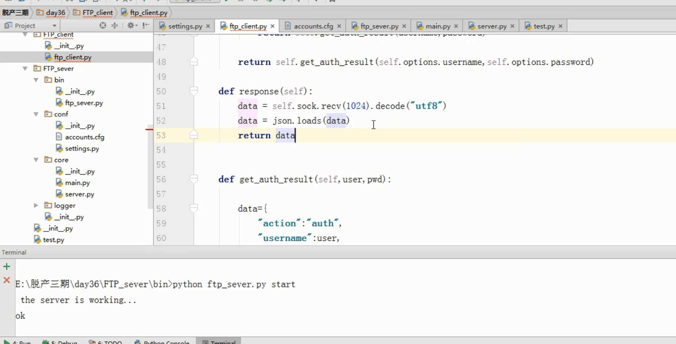
Task: Close the test.py editor tab
Action: [561, 26]
